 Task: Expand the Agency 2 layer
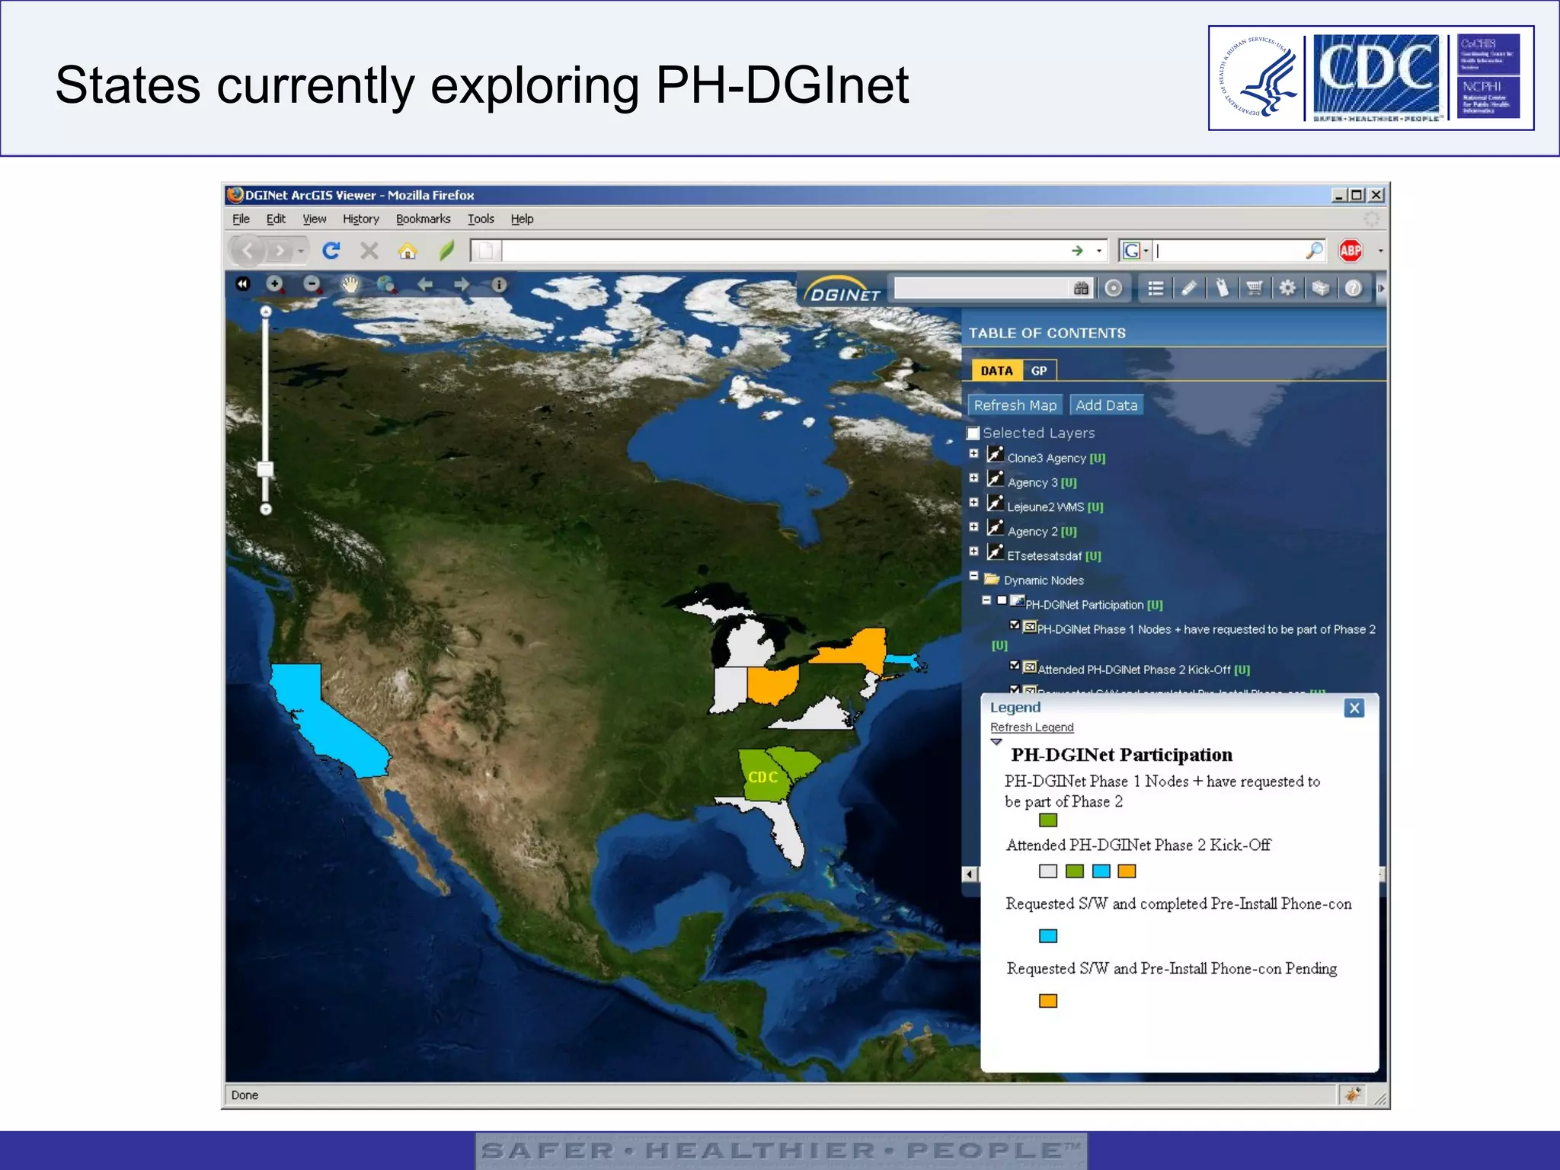(973, 526)
